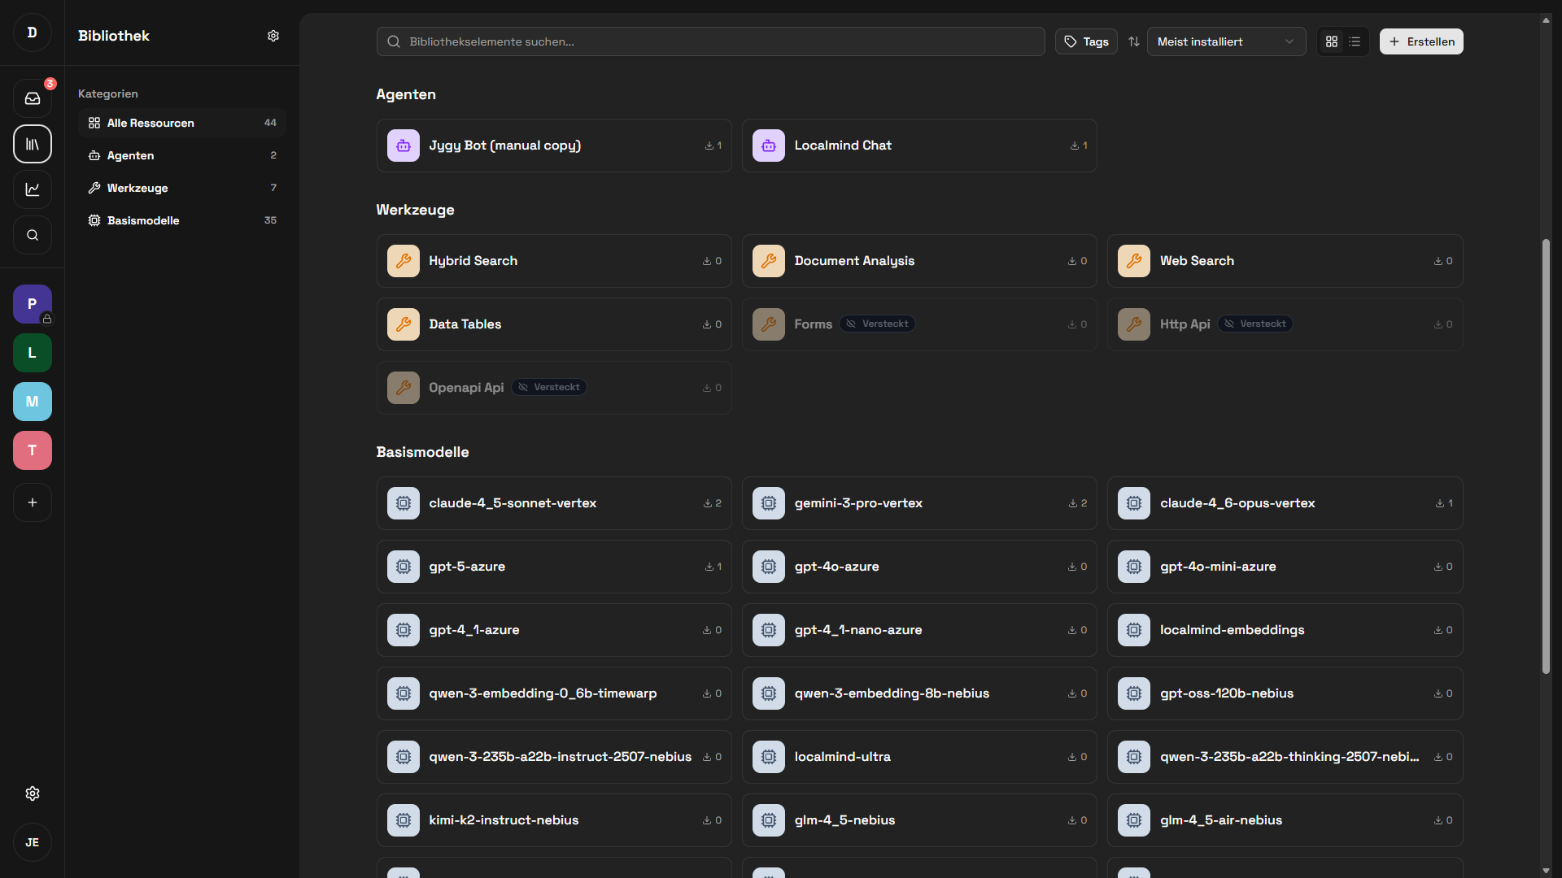Open the inbox icon with notification badge
This screenshot has height=878, width=1562.
[33, 98]
